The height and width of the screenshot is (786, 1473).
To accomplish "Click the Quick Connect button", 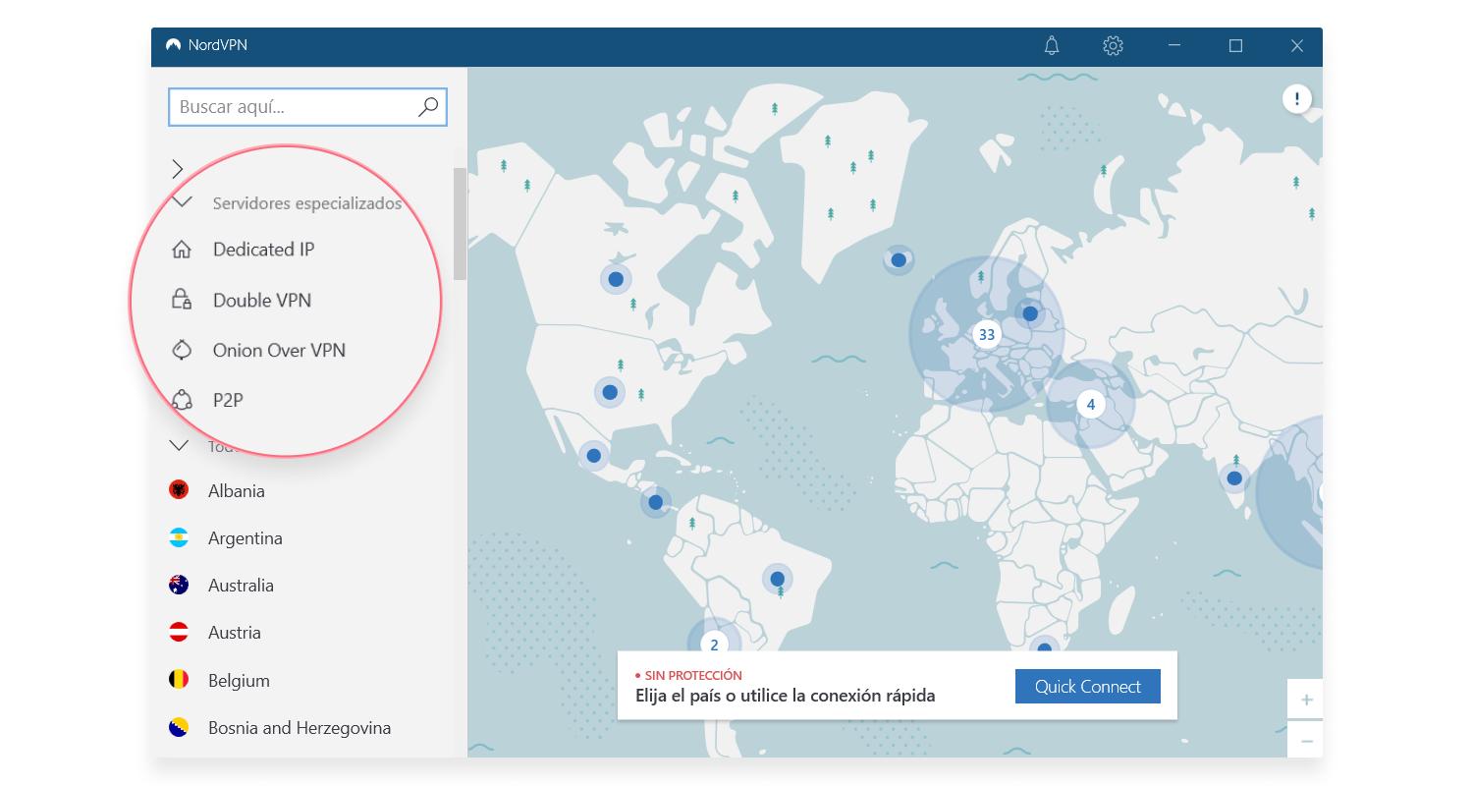I will (x=1087, y=687).
